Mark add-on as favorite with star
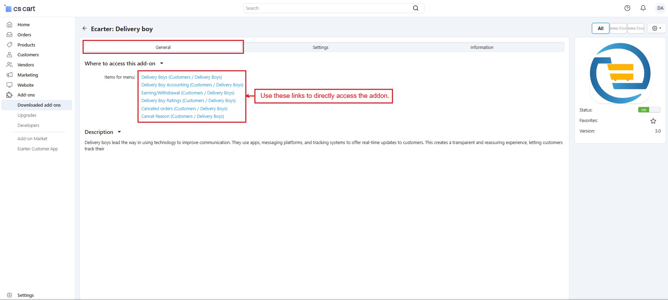 click(x=653, y=121)
